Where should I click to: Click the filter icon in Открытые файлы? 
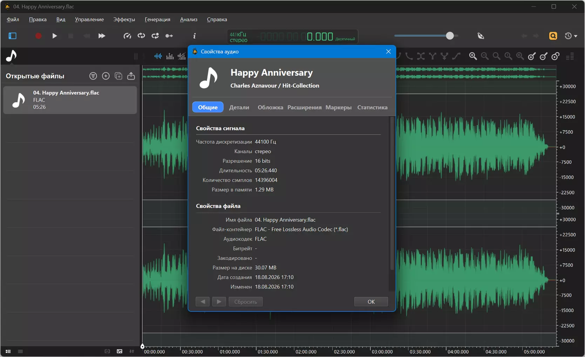[x=93, y=76]
